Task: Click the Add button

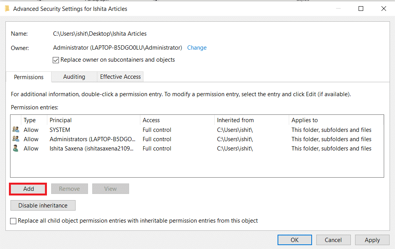Action: tap(28, 188)
